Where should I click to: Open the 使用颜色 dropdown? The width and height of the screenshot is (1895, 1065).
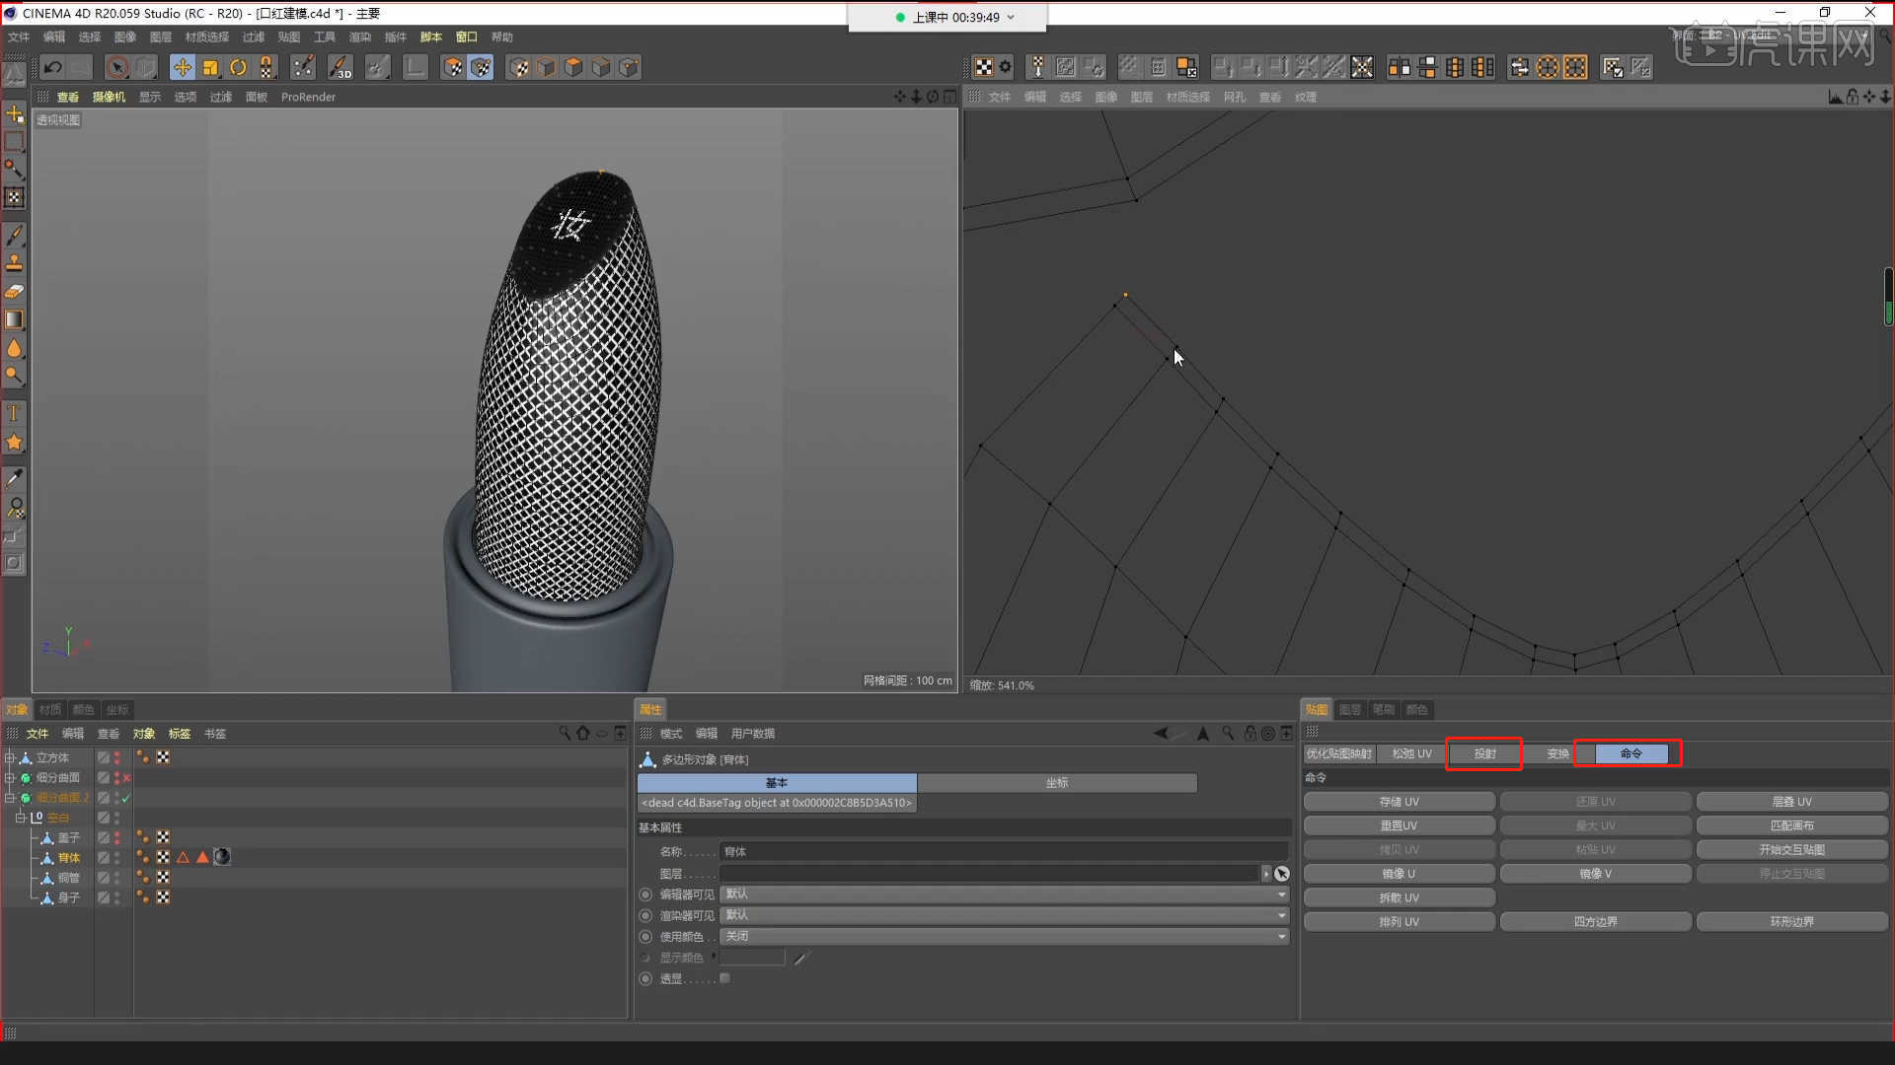[x=1005, y=937]
